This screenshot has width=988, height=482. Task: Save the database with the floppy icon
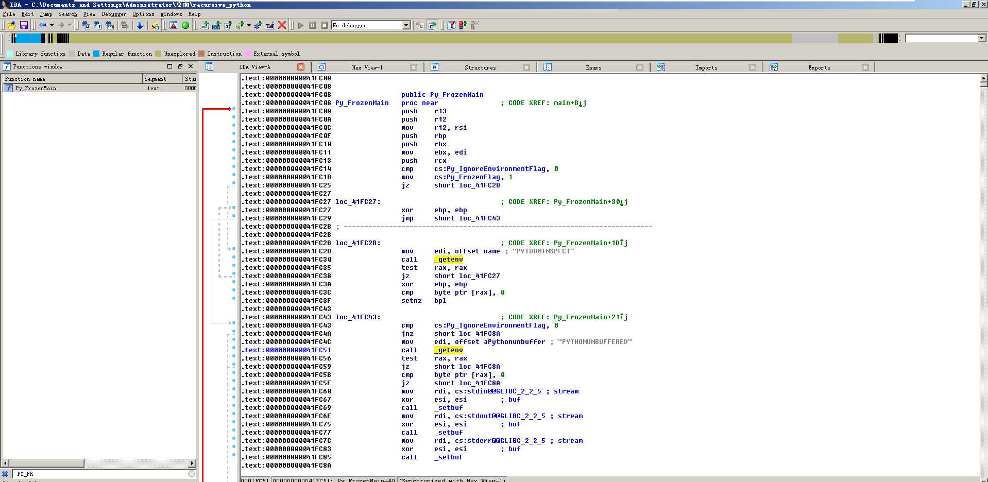pyautogui.click(x=24, y=25)
